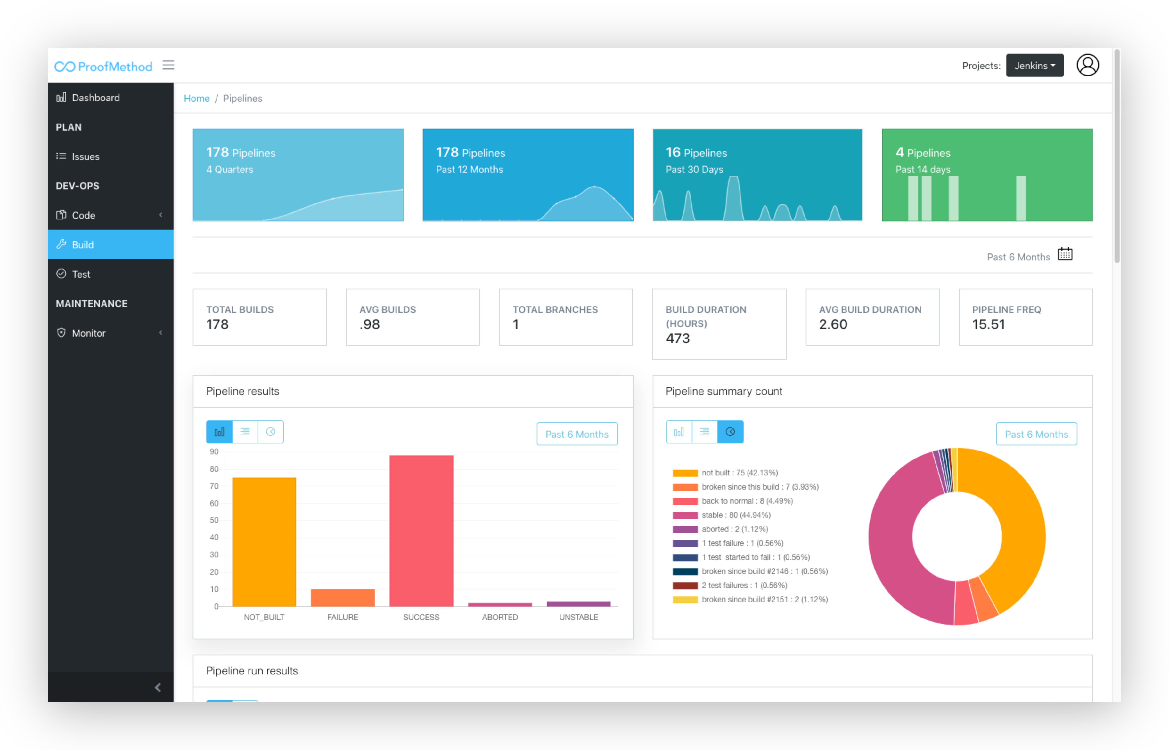Select Test in the sidebar menu
Screen dimensions: 1169x750
point(81,274)
